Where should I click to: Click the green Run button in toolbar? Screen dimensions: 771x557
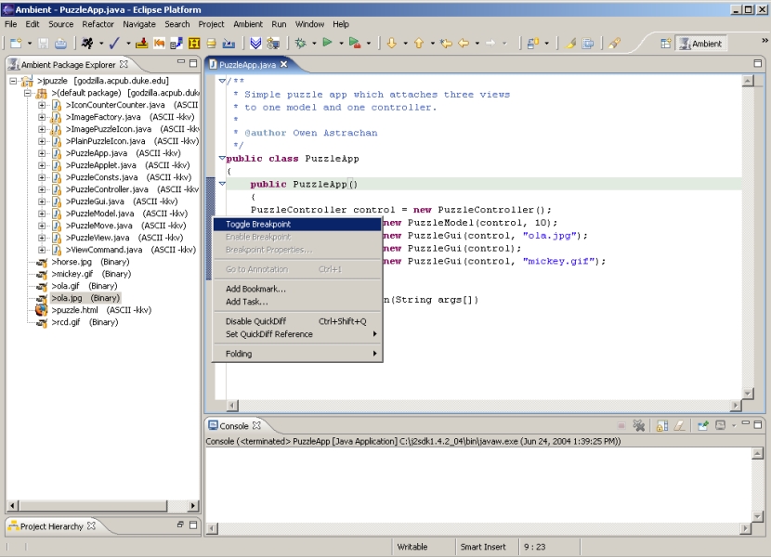pos(327,44)
